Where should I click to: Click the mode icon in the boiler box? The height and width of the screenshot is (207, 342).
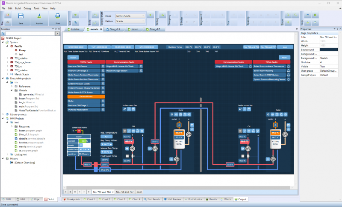pyautogui.click(x=81, y=145)
